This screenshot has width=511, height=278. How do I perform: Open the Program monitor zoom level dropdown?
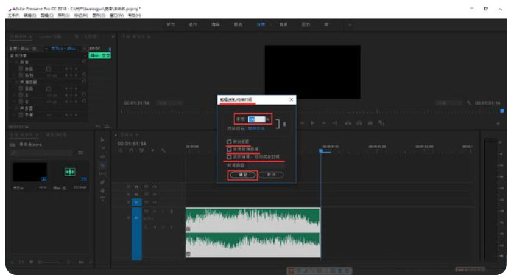(x=166, y=103)
